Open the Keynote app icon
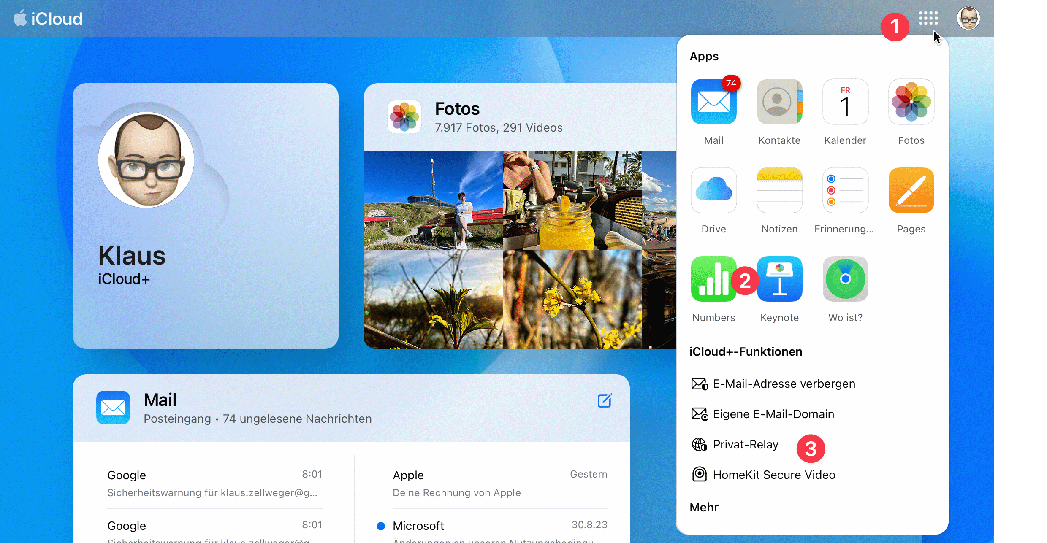Viewport: 1047px width, 543px height. (x=779, y=279)
